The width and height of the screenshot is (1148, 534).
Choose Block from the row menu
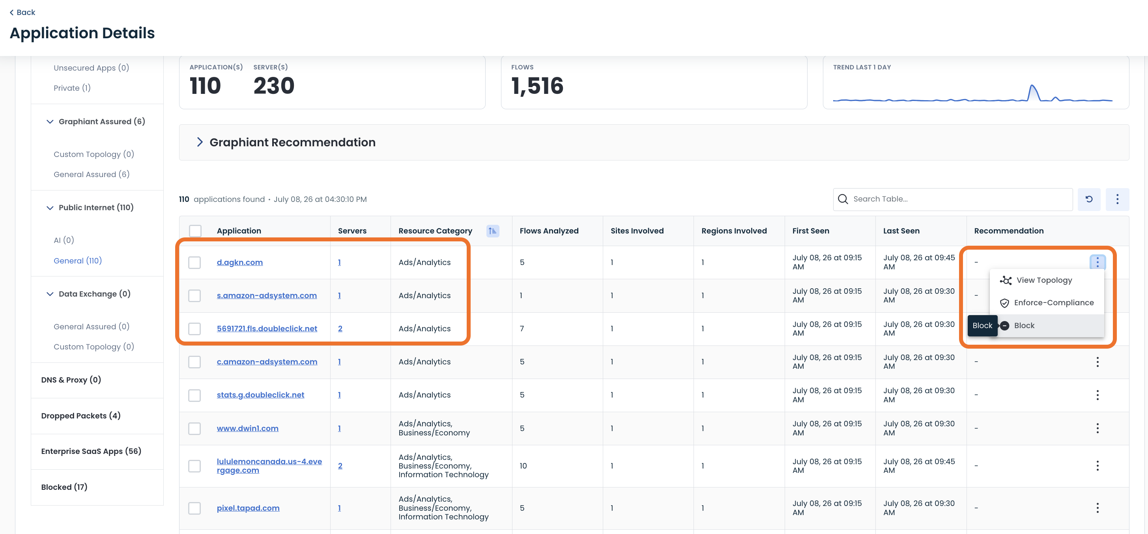[x=1046, y=325]
